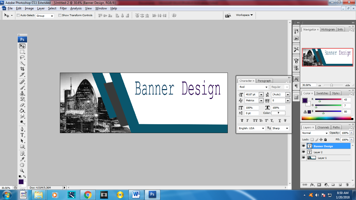
Task: Check Show Transform Controls
Action: coord(60,15)
